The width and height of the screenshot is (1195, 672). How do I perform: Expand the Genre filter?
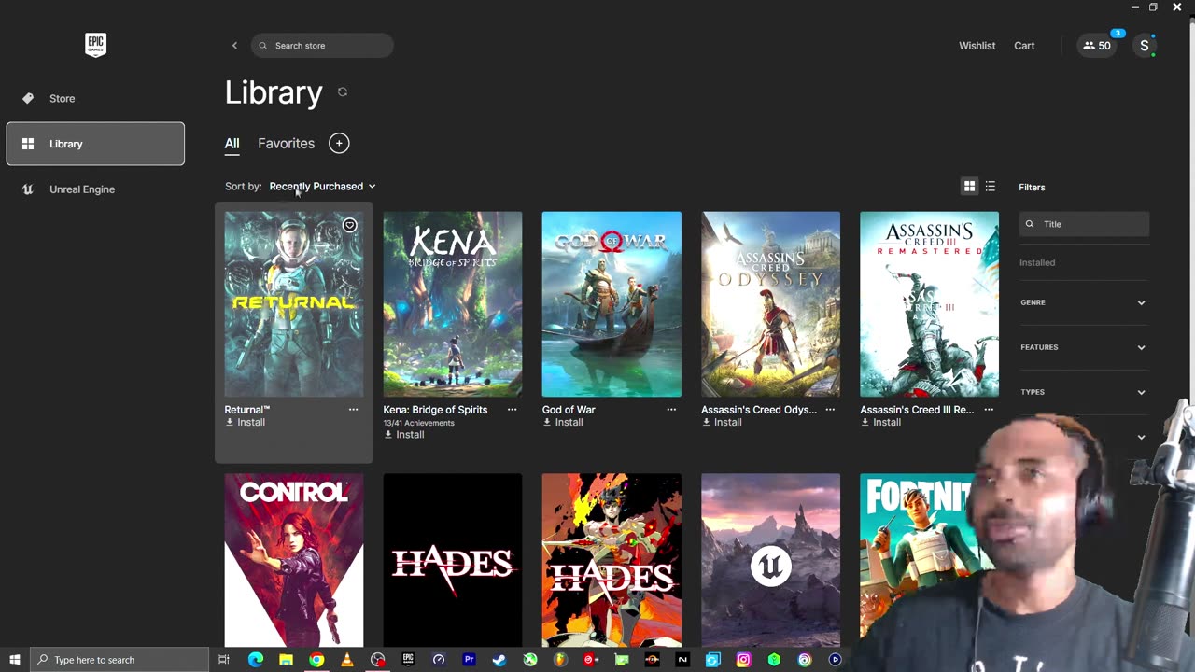pos(1083,302)
